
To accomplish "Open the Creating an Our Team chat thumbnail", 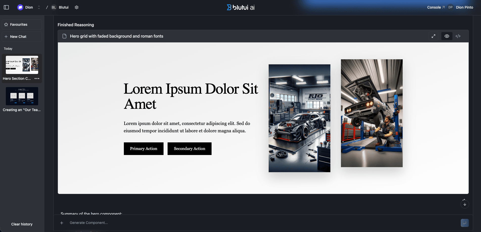I will [22, 96].
